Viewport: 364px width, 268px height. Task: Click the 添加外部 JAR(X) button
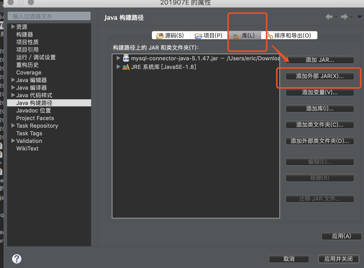(320, 76)
